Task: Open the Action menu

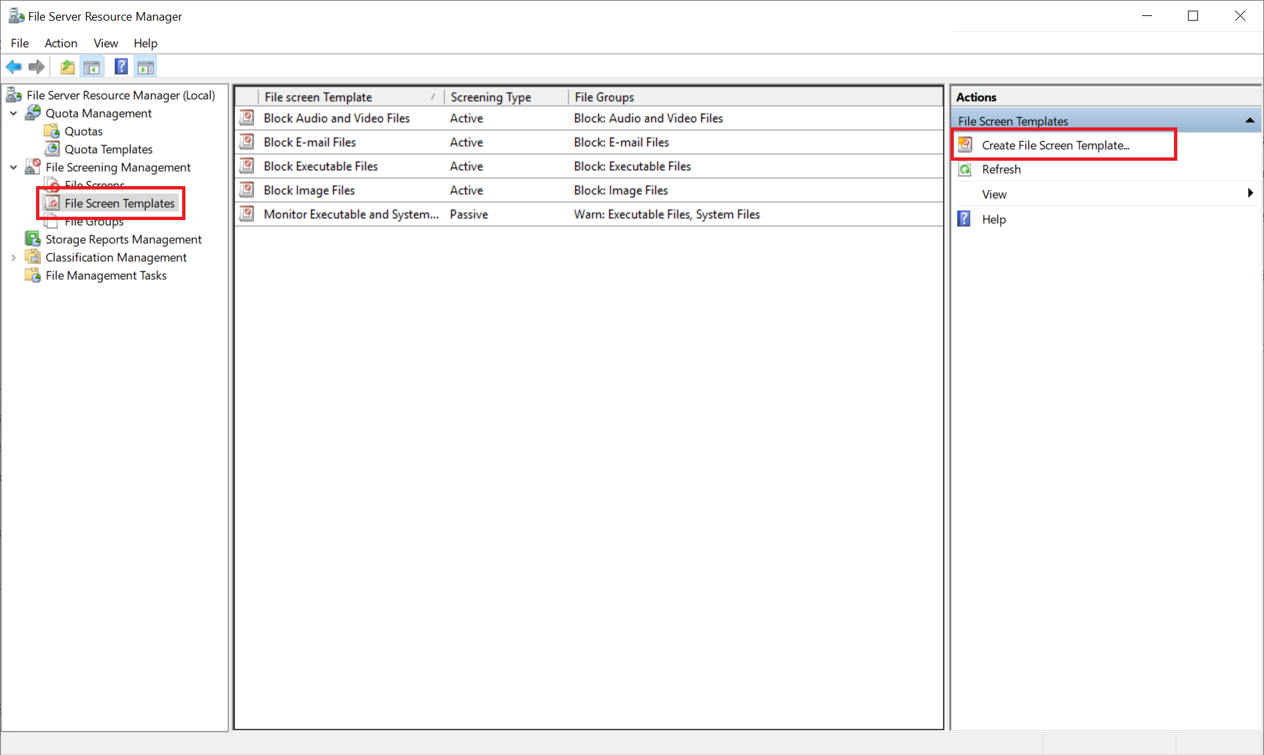Action: (61, 43)
